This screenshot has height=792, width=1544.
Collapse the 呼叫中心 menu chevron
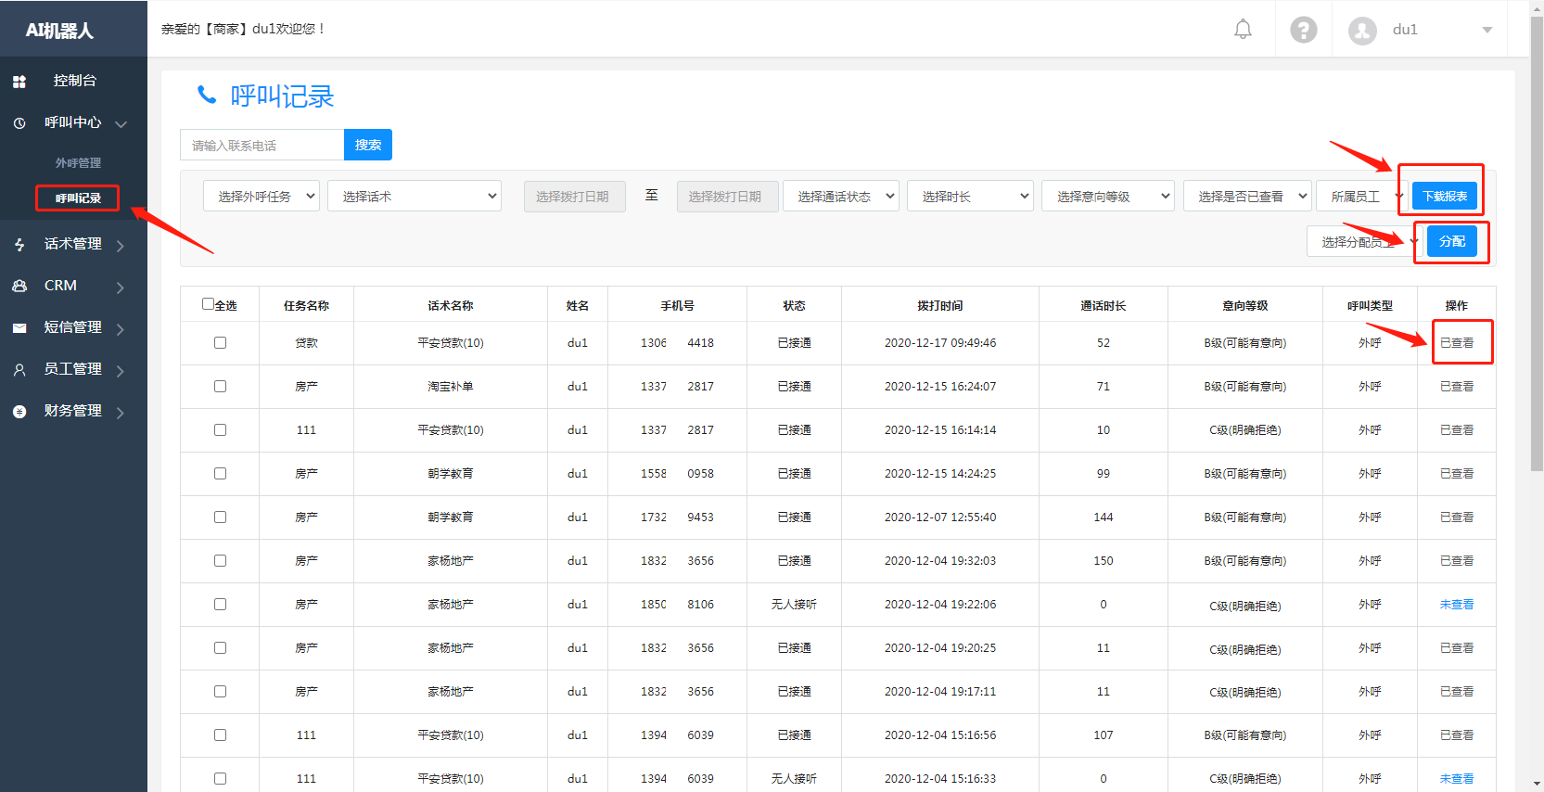coord(121,123)
